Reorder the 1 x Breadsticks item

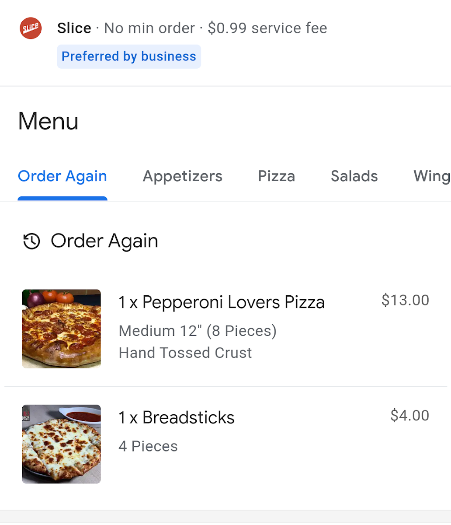click(177, 418)
